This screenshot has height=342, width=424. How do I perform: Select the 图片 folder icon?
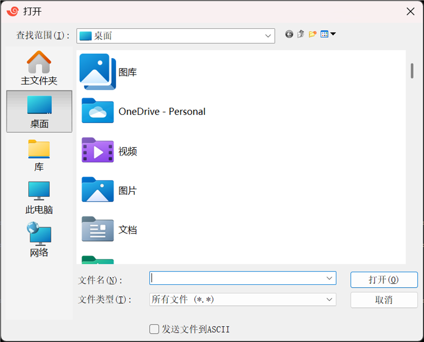(x=98, y=189)
